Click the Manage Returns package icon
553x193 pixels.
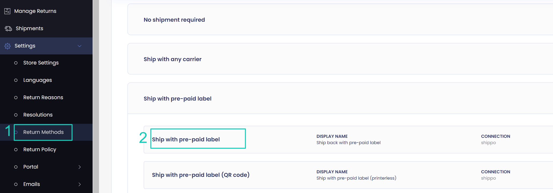[x=7, y=11]
